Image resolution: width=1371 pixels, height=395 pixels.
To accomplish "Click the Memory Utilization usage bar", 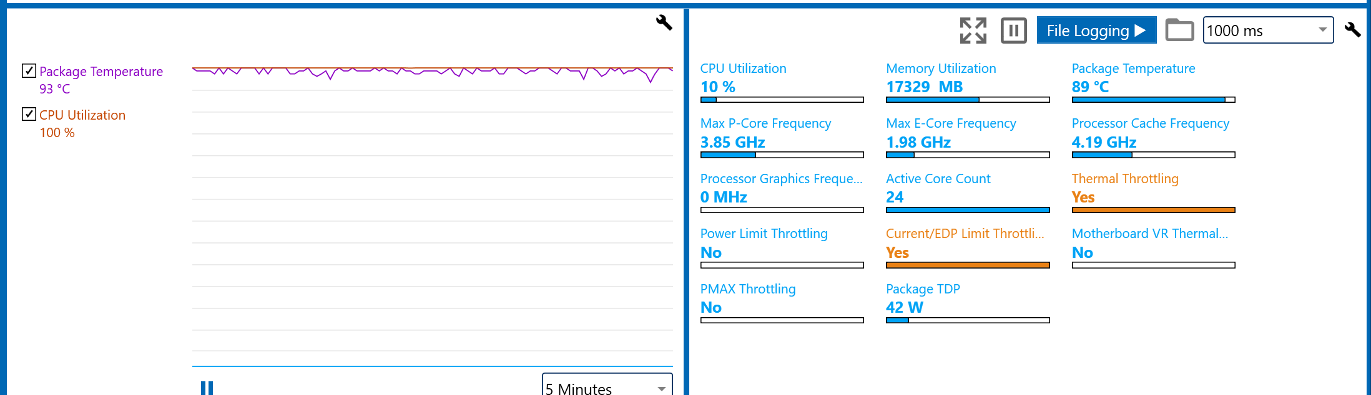I will pyautogui.click(x=967, y=100).
